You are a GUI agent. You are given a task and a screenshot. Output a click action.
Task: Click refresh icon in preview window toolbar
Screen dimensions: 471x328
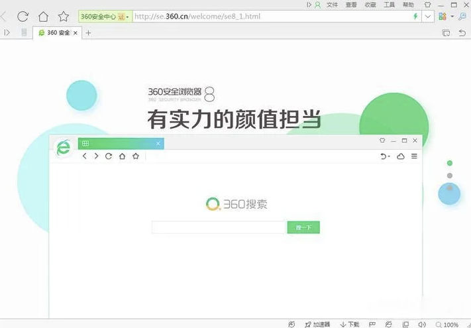[109, 156]
